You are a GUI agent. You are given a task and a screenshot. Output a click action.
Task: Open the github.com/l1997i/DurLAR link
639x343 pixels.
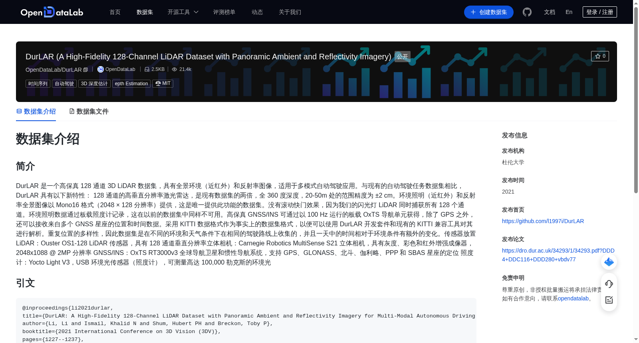pyautogui.click(x=543, y=221)
